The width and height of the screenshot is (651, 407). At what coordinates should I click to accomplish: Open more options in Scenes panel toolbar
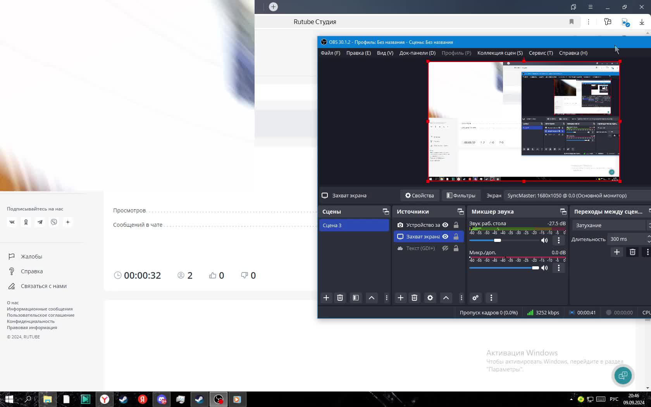[x=386, y=298]
